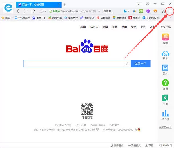Screen dimensions: 174x148
Task: Go forward to next page
Action: 26,11
